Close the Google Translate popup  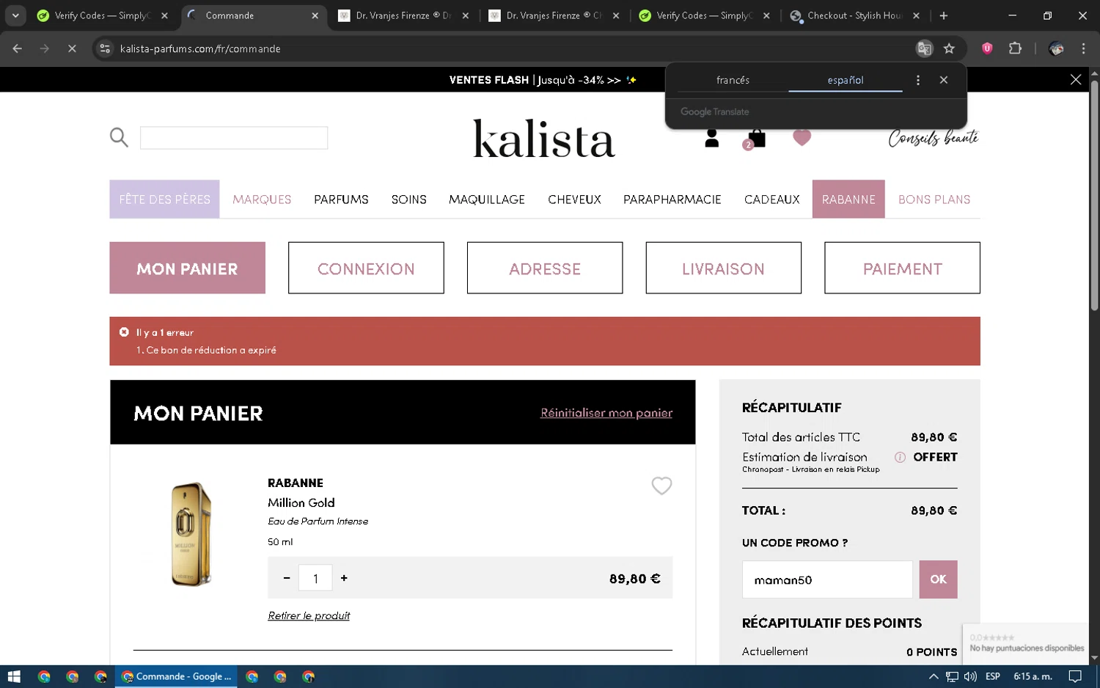pyautogui.click(x=944, y=80)
